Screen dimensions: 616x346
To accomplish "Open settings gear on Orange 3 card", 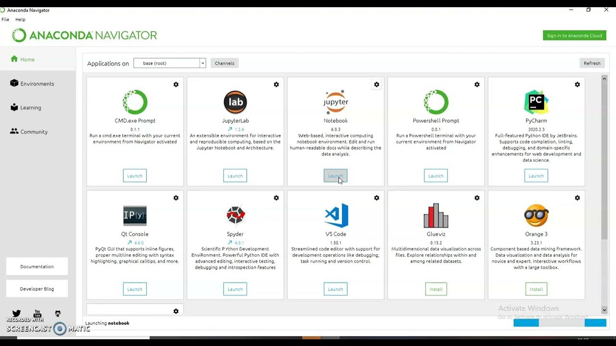I will [x=577, y=198].
